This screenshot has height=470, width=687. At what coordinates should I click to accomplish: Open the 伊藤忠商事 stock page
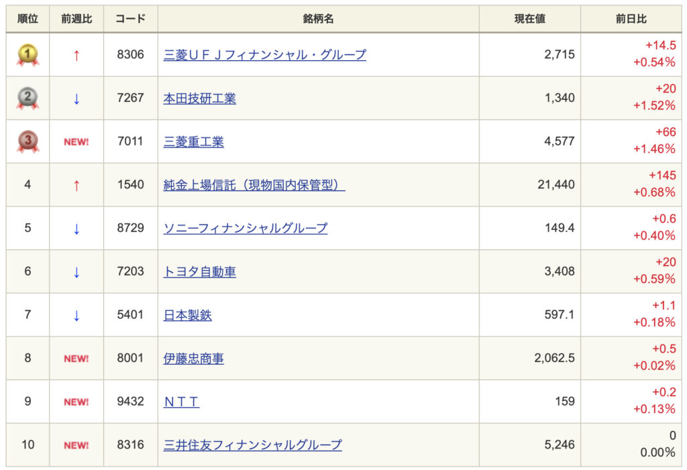click(x=194, y=358)
